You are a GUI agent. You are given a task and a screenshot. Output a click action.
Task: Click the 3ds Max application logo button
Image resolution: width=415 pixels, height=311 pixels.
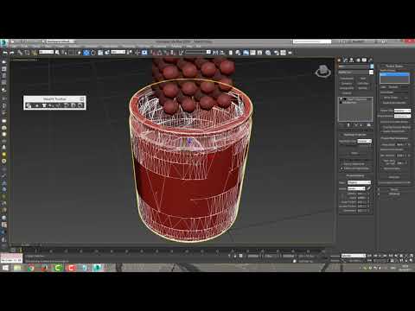pos(3,42)
